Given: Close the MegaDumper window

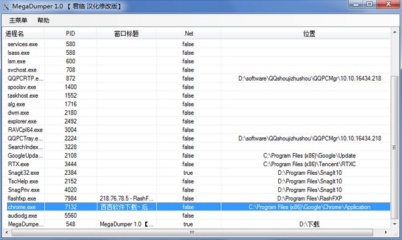Looking at the screenshot, I should point(388,4).
